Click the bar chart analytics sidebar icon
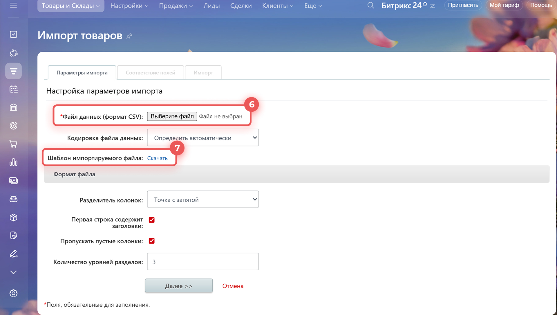 pos(13,162)
